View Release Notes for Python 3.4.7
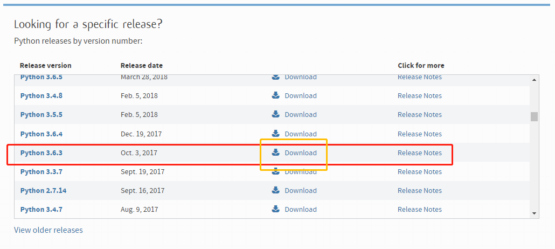Screen dimensions: 555x249 pyautogui.click(x=419, y=209)
